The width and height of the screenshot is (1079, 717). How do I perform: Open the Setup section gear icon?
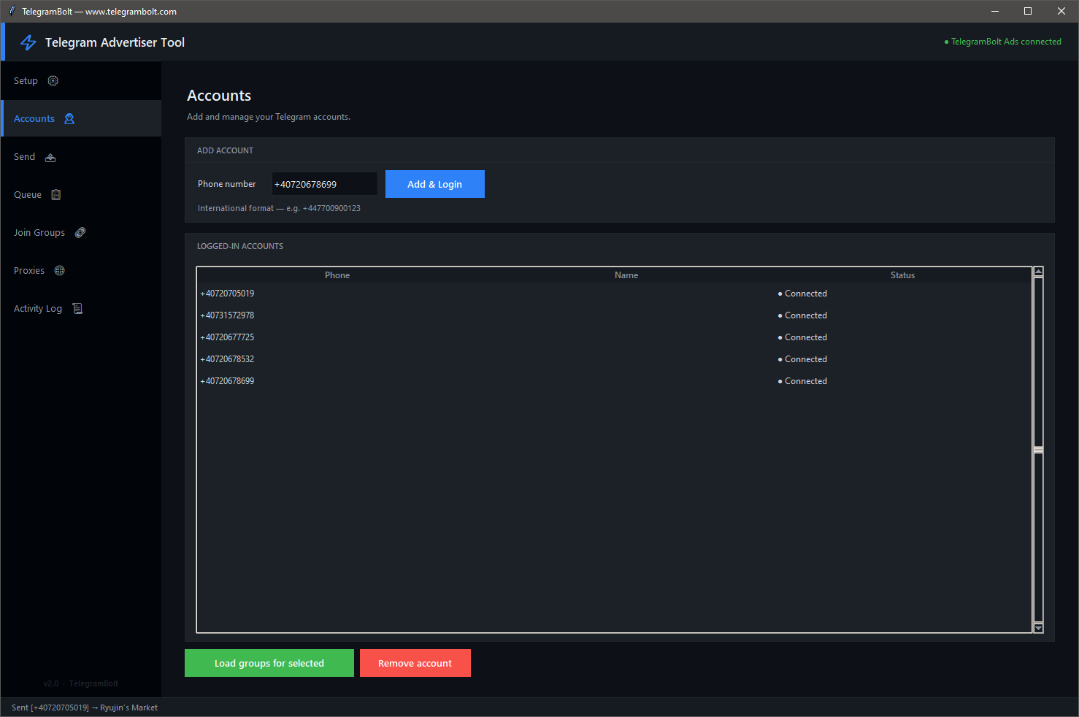(53, 81)
